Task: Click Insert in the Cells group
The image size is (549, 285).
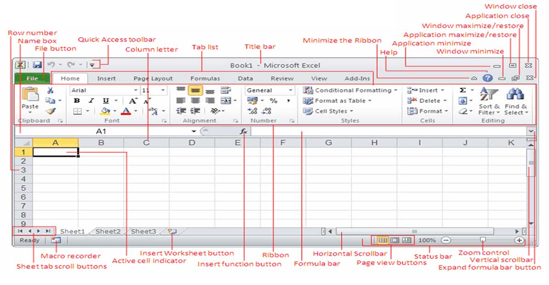Action: [x=425, y=91]
